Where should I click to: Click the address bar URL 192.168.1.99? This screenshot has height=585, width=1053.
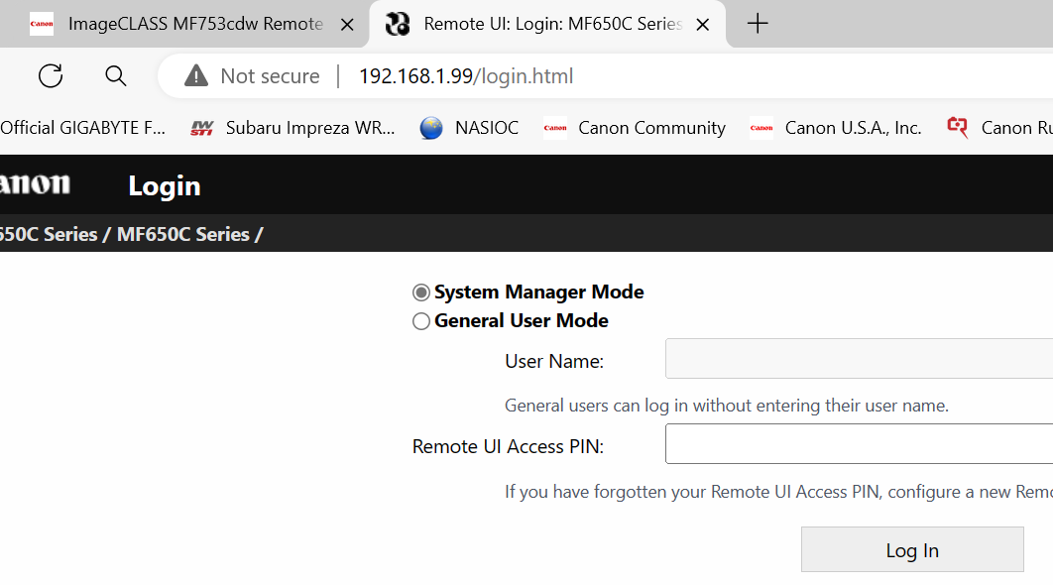pos(466,76)
